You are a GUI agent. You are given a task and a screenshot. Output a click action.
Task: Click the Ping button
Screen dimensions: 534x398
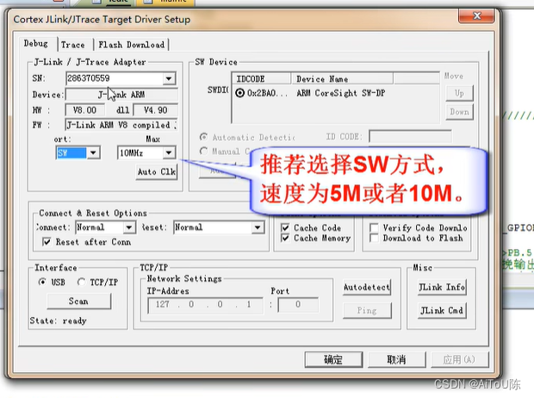[x=367, y=310]
